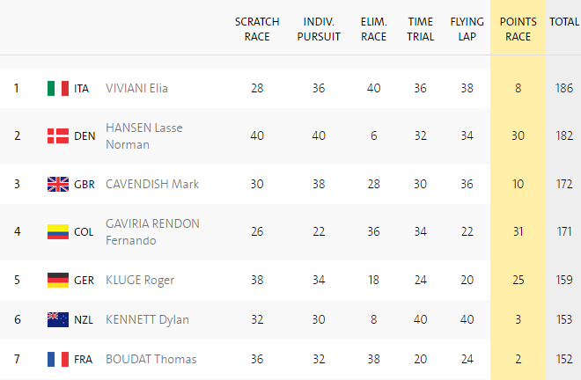Select the Scratch Race column header
The width and height of the screenshot is (581, 380).
click(257, 29)
